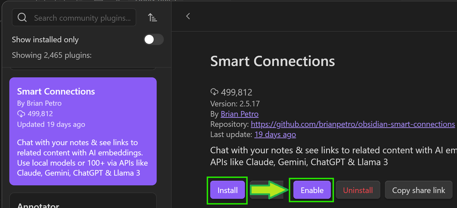Screen dimensions: 457x208
Task: Click the 19 days ago update link
Action: pos(275,134)
